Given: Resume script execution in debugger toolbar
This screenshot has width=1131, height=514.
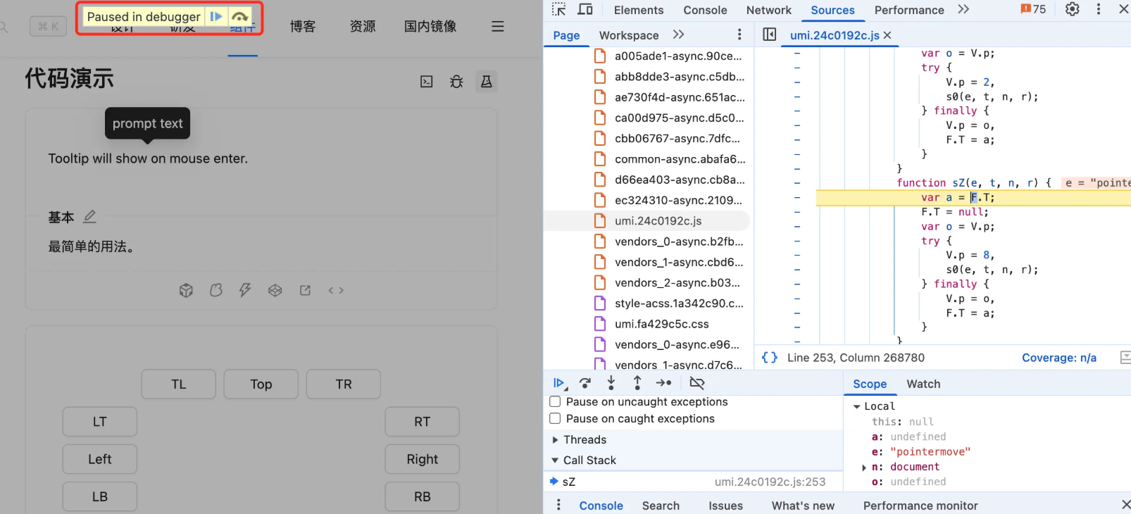Looking at the screenshot, I should pos(559,383).
